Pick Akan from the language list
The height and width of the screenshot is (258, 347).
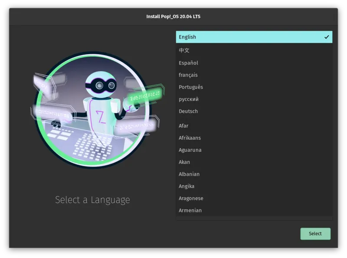click(x=254, y=162)
